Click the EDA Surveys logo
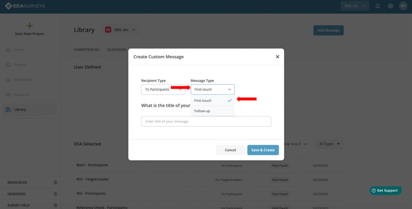 coord(25,6)
